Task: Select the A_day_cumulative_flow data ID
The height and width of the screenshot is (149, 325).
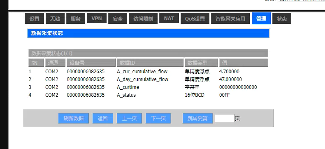Action: point(143,79)
